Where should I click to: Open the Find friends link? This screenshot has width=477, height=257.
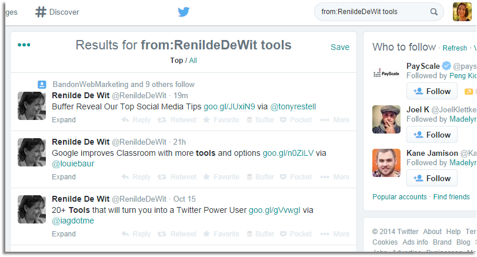452,197
